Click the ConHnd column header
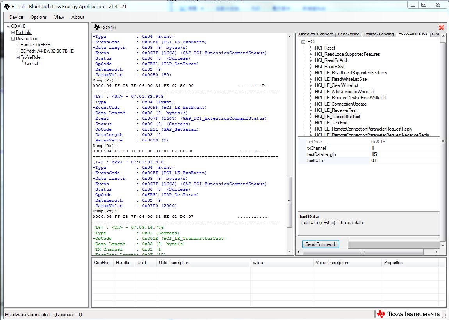The height and width of the screenshot is (320, 449). click(103, 263)
